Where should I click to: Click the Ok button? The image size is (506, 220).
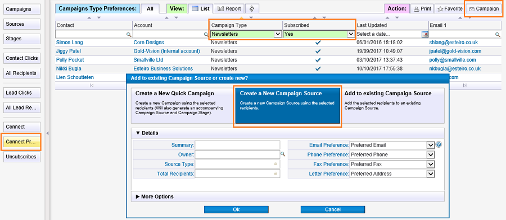[x=236, y=209]
